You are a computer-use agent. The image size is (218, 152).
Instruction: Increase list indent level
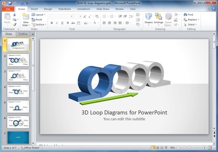tap(125, 16)
